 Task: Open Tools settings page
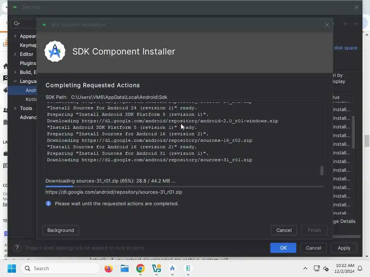click(x=26, y=108)
